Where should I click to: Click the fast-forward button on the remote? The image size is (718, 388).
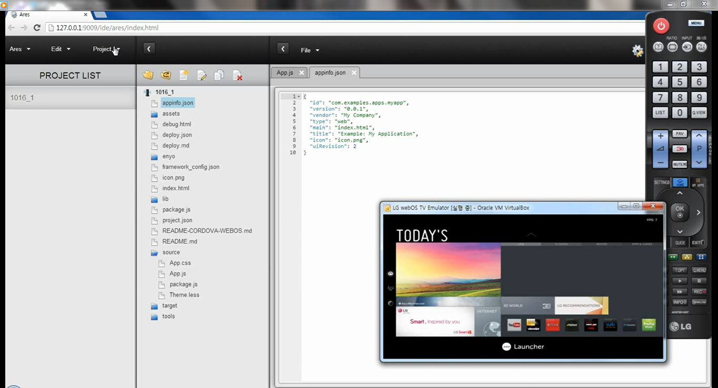tap(680, 292)
